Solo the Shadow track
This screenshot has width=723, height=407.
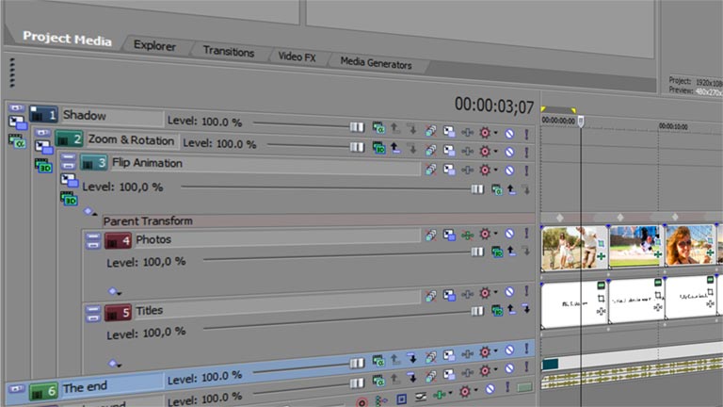526,135
